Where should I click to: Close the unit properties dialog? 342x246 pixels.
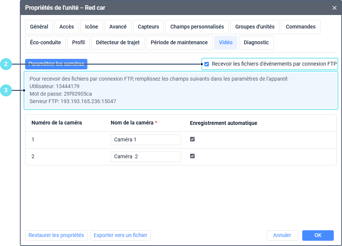[334, 7]
